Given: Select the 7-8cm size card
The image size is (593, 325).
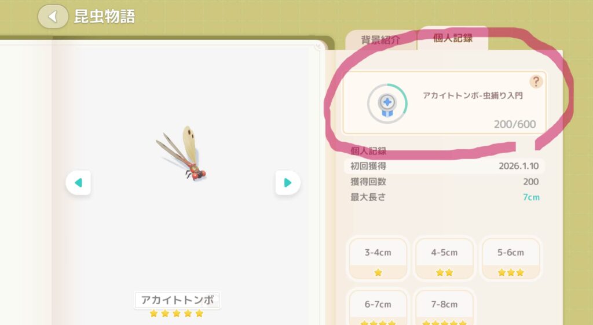Looking at the screenshot, I should [x=444, y=308].
